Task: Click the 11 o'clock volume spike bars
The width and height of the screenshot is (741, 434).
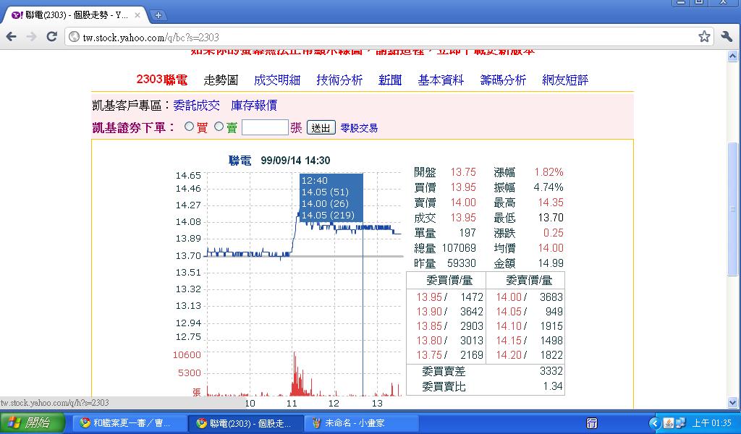Action: [297, 375]
